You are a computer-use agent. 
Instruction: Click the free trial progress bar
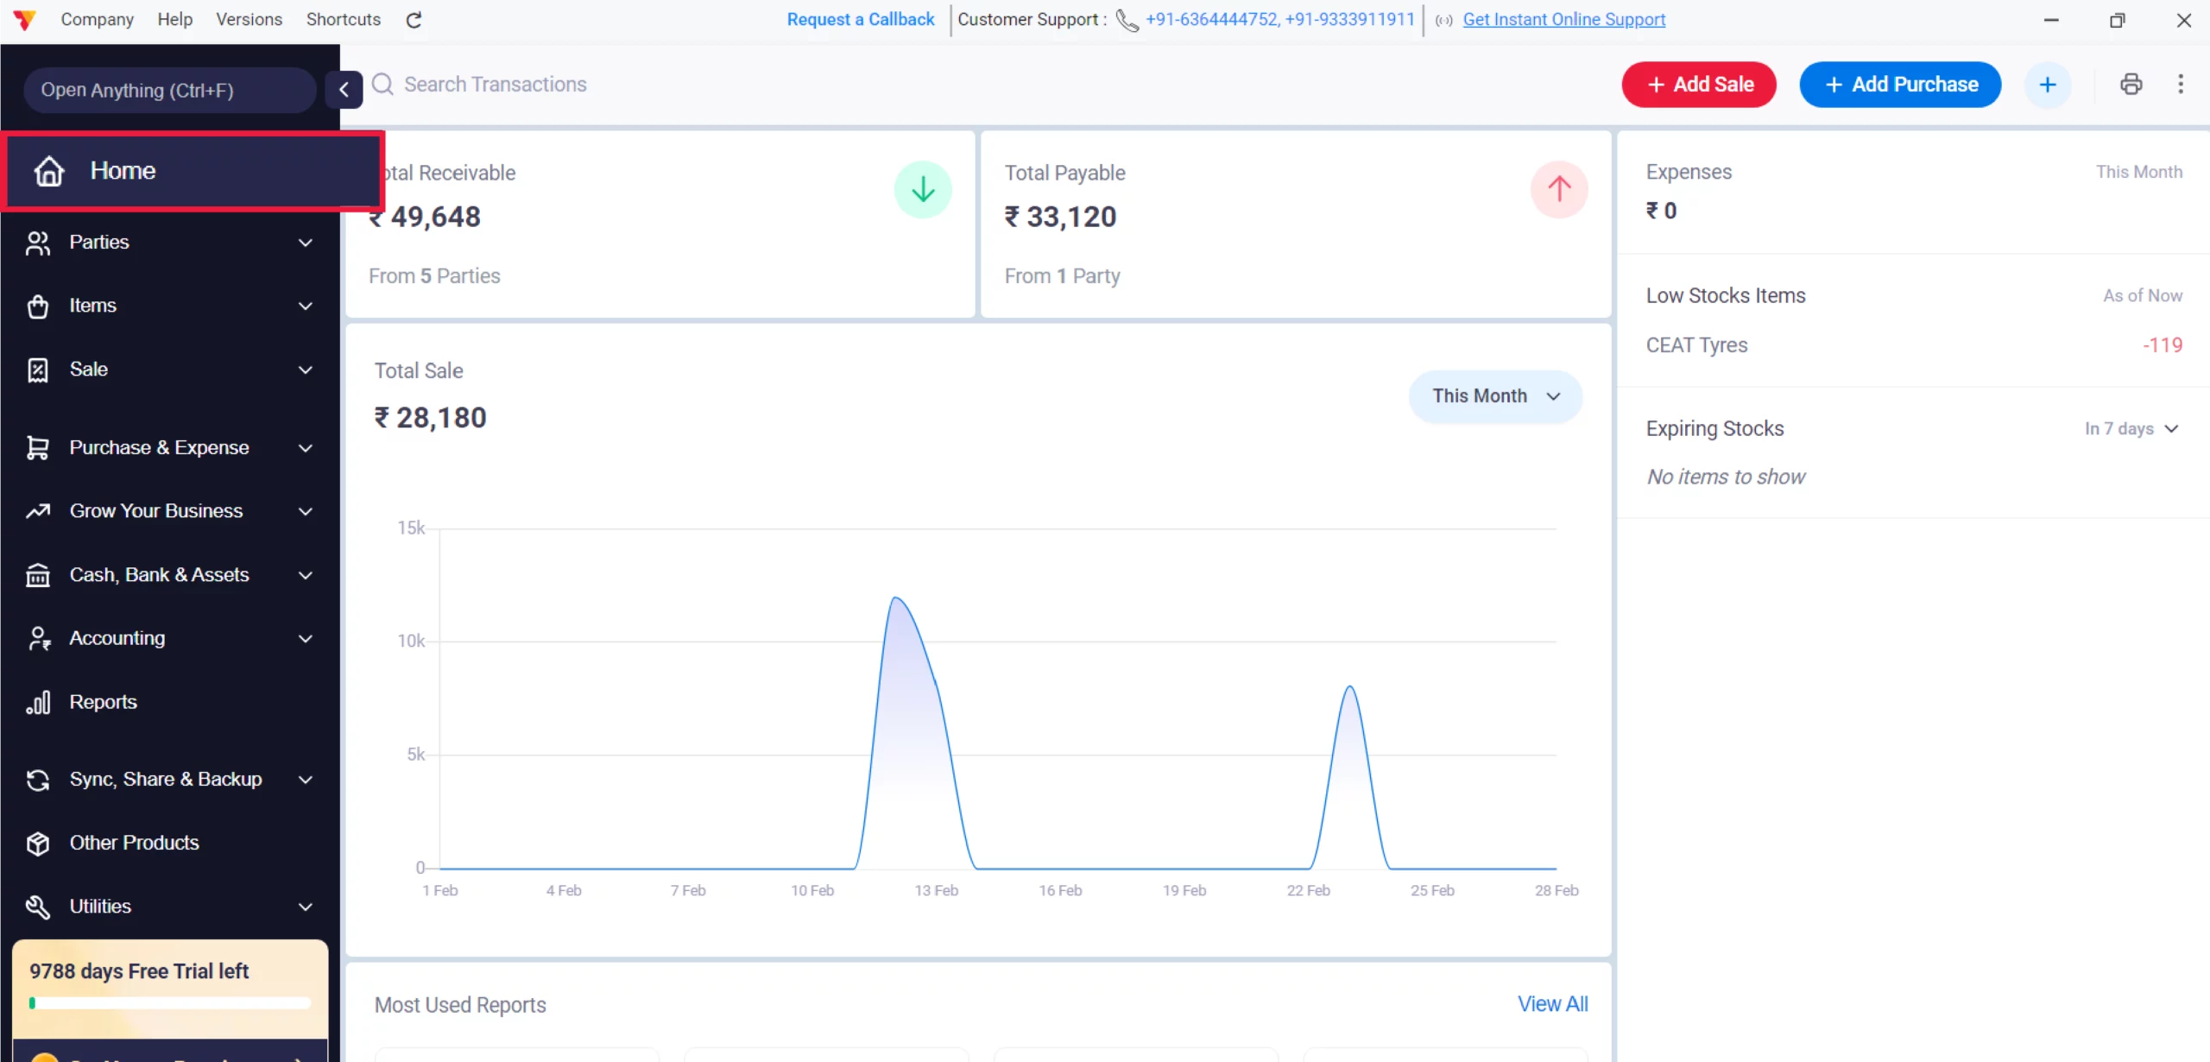click(x=170, y=1003)
